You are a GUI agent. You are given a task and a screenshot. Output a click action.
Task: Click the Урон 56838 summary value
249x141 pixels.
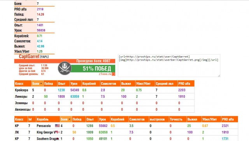point(41,30)
